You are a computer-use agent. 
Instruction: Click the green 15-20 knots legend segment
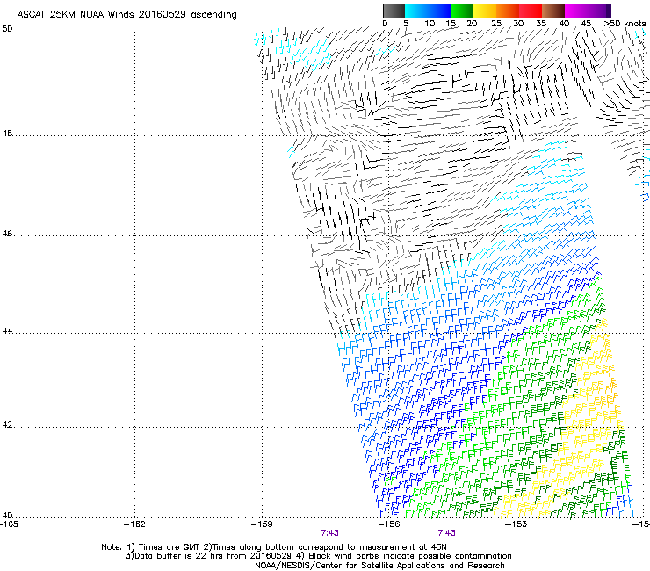pyautogui.click(x=462, y=11)
